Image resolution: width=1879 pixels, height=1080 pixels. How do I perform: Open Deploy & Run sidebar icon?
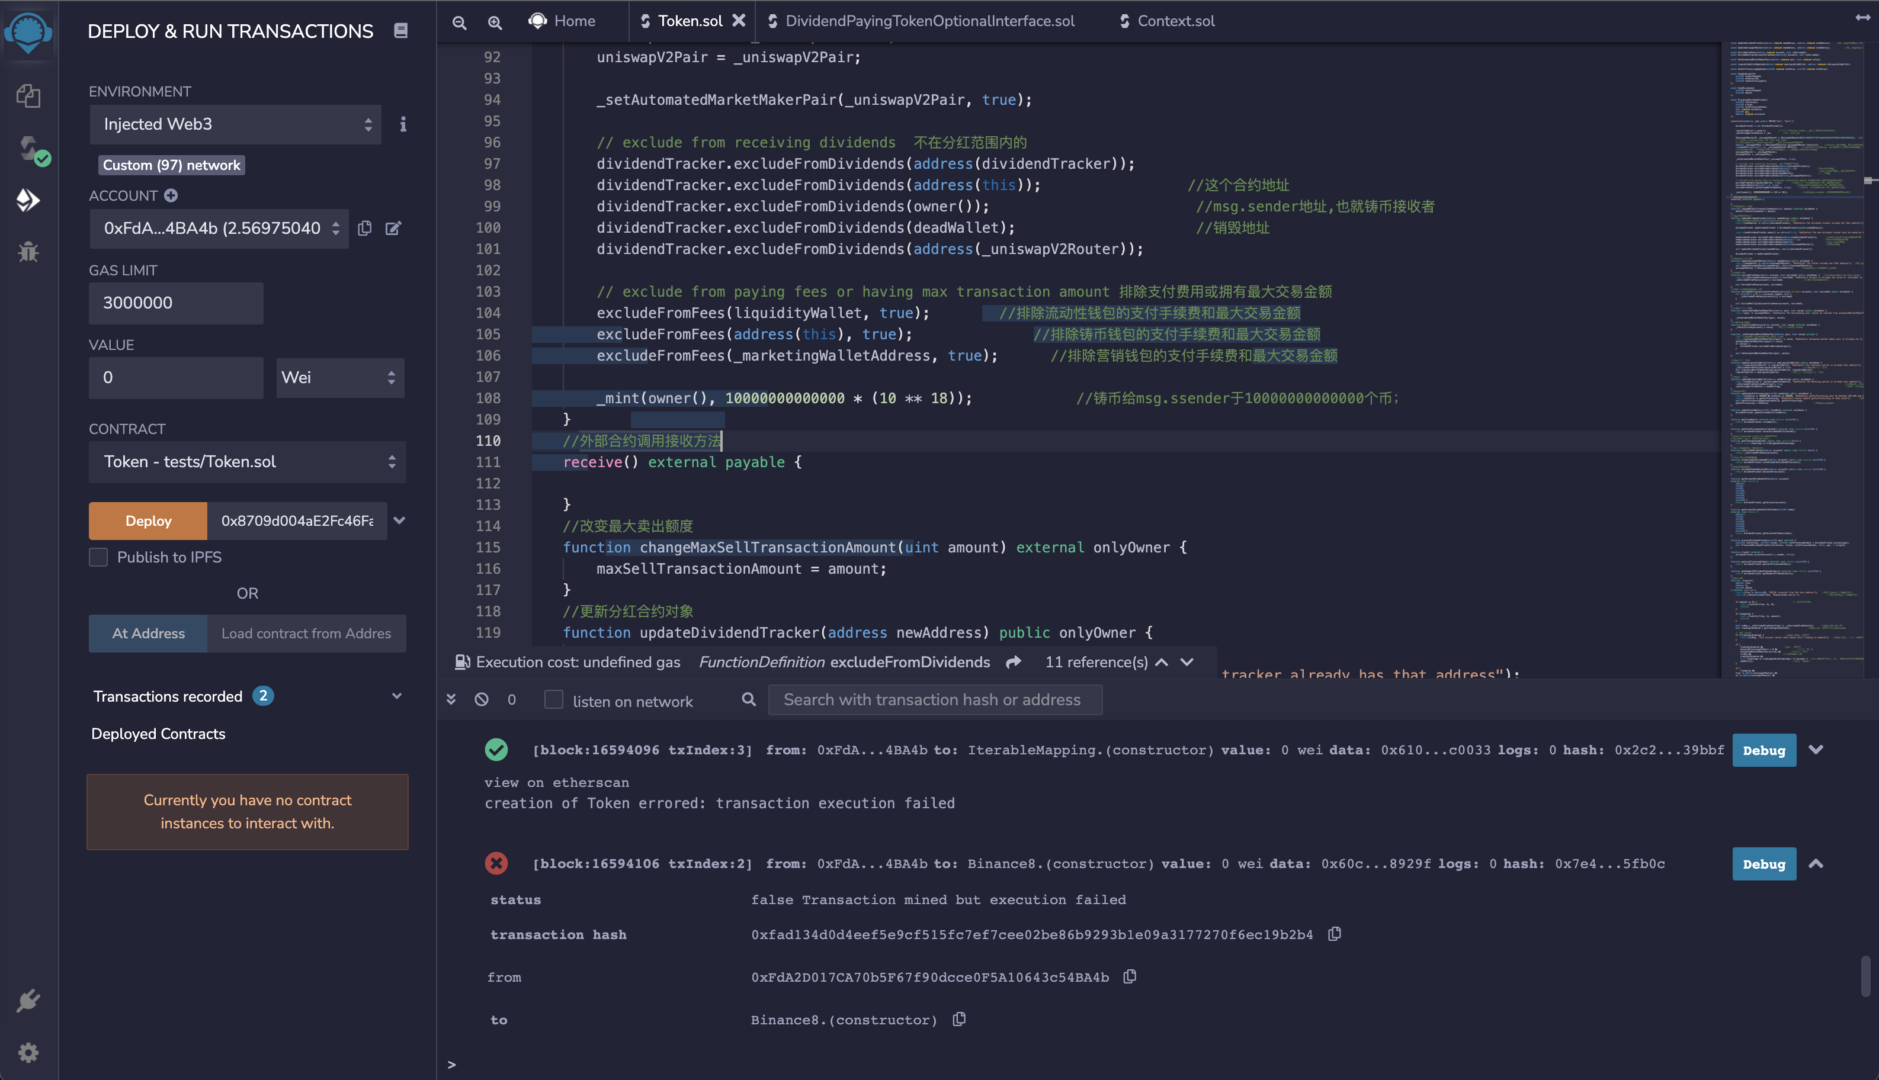click(28, 200)
